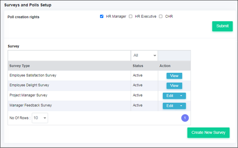Submit the poll creation rights
Screen dimensions: 238x148
[222, 26]
